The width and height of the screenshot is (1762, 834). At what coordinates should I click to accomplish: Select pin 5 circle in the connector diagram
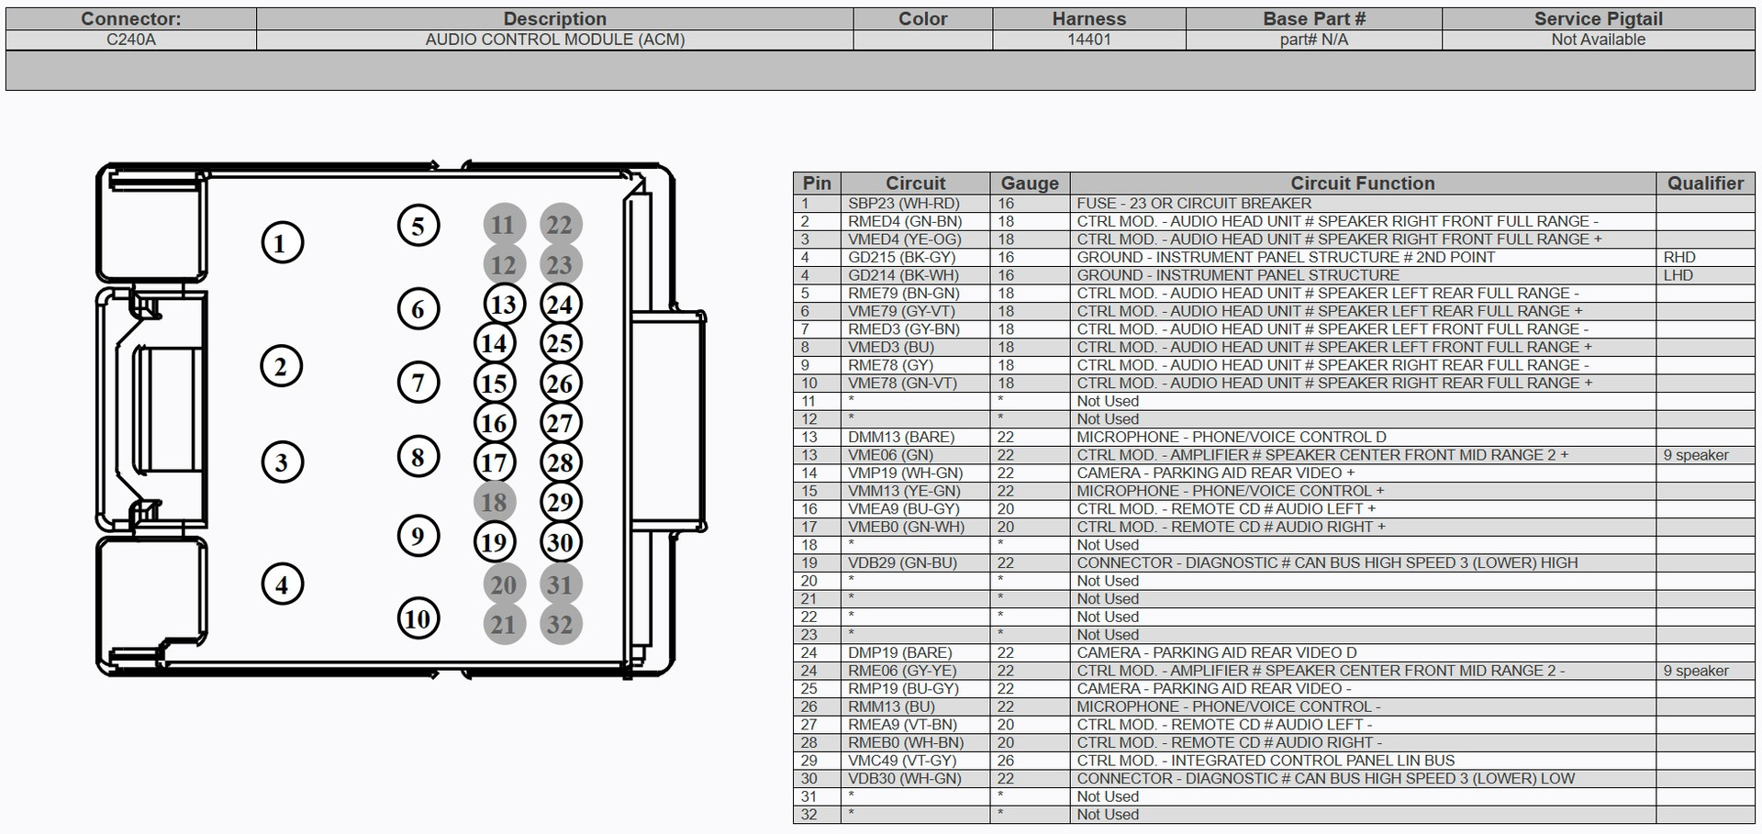click(x=418, y=226)
